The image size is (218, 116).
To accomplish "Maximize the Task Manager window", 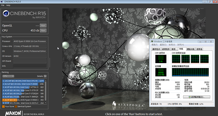I will tap(206, 41).
